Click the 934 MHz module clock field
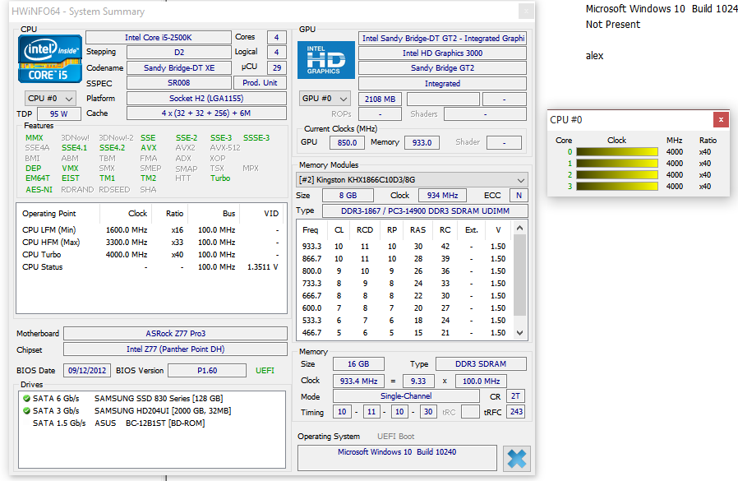The image size is (738, 481). point(442,196)
